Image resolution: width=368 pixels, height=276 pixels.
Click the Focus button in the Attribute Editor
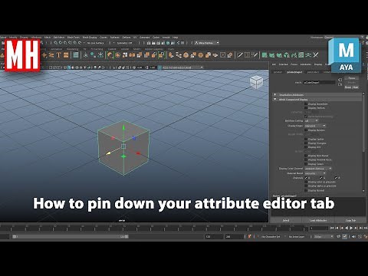click(352, 78)
